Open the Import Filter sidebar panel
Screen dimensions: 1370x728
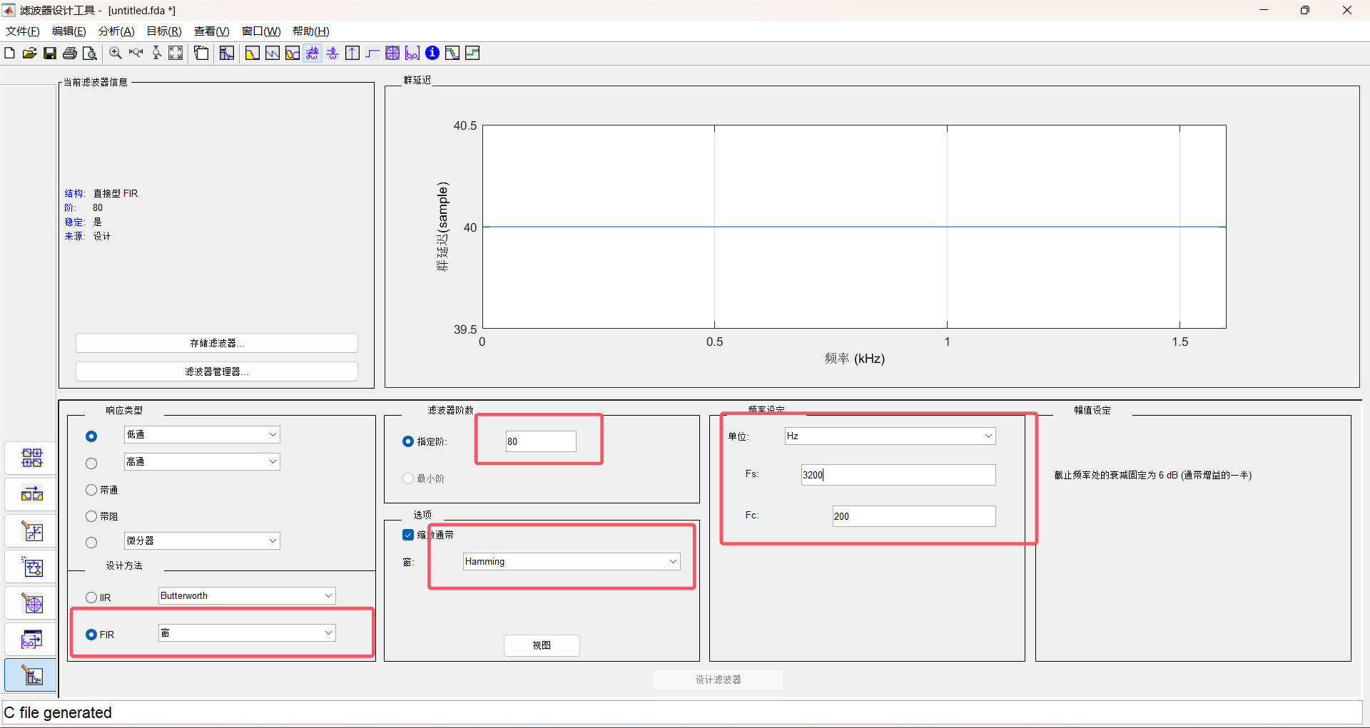31,640
